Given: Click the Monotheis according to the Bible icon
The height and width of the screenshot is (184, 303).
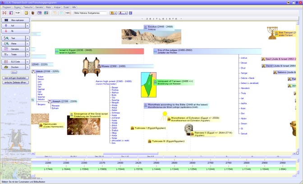Looking at the screenshot, I should (146, 105).
